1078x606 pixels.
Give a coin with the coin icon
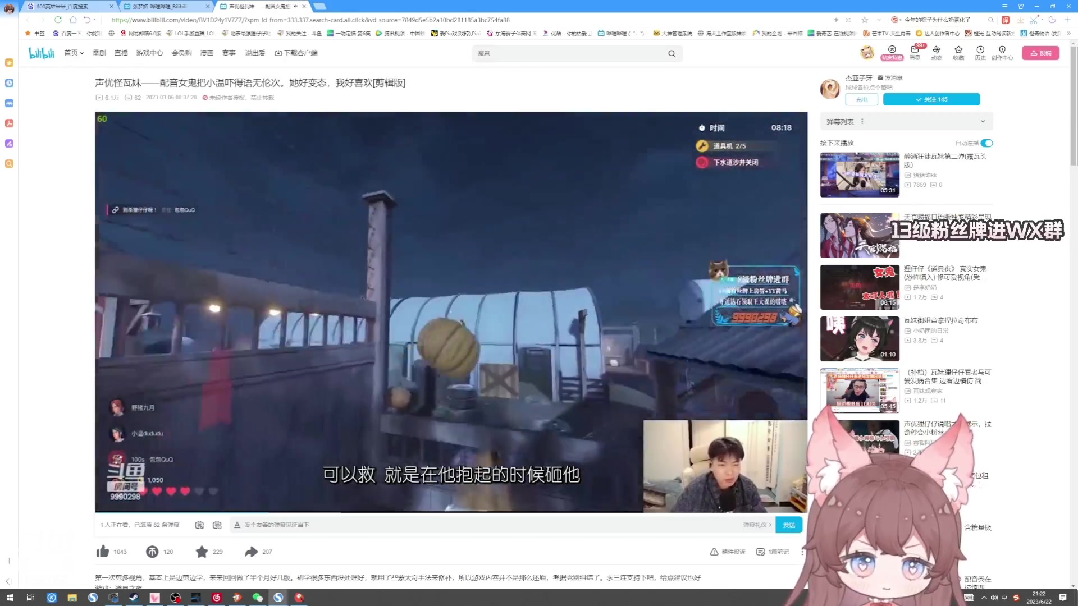pyautogui.click(x=152, y=552)
